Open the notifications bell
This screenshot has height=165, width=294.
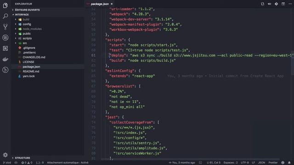pyautogui.click(x=289, y=163)
